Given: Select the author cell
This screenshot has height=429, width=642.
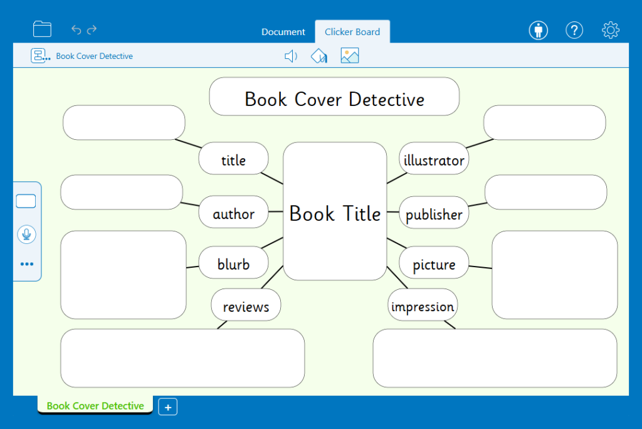Looking at the screenshot, I should point(233,212).
